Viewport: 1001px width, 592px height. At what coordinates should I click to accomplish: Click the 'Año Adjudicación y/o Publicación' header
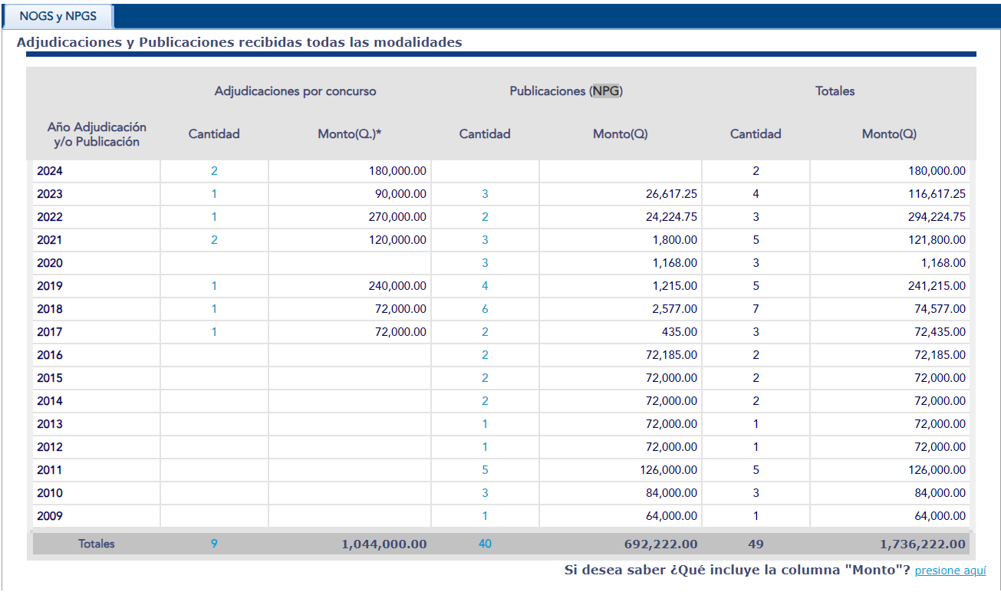click(97, 134)
